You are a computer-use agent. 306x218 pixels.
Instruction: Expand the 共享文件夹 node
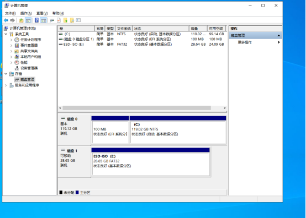[x=11, y=51]
